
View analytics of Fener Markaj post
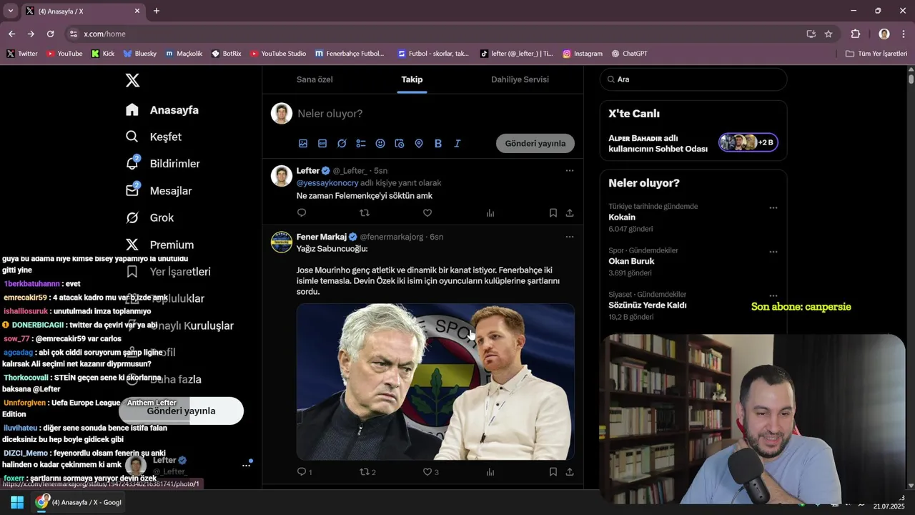[x=490, y=472]
